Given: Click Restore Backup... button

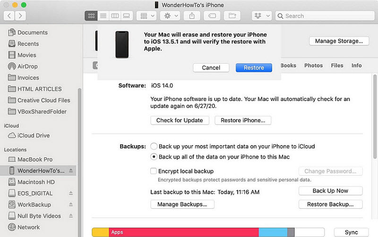Looking at the screenshot, I should click(330, 204).
